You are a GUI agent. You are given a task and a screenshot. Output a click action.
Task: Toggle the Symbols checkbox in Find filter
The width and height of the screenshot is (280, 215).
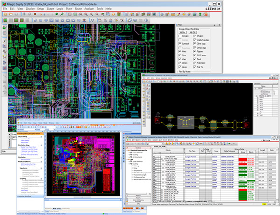180,44
